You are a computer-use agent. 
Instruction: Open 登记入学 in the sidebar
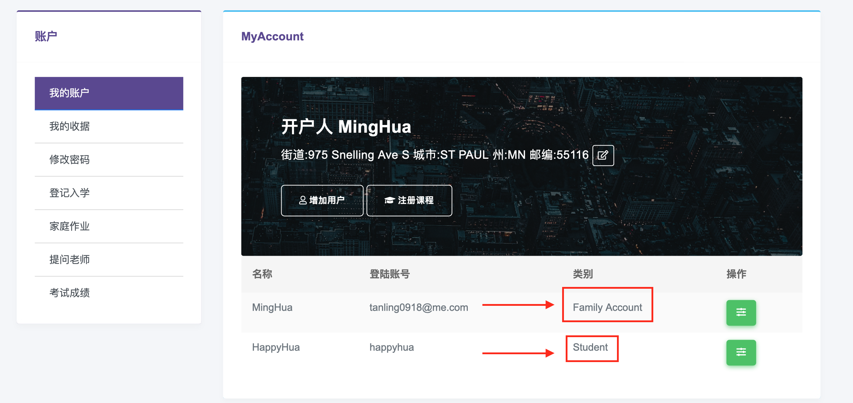pos(109,193)
